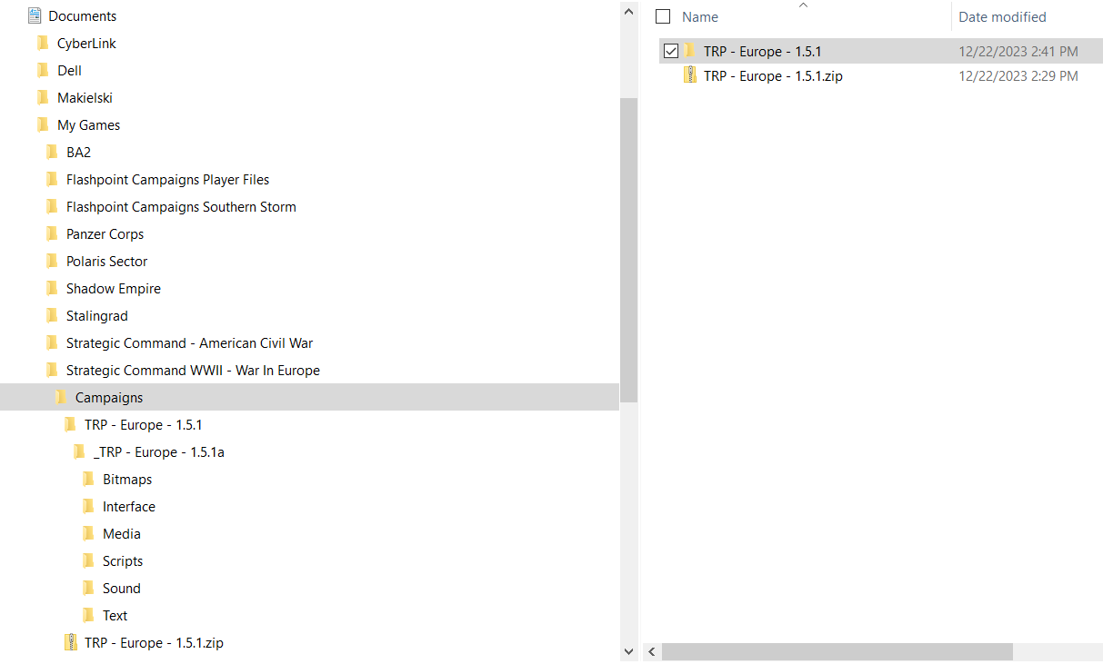This screenshot has height=664, width=1103.
Task: Select the Makielski folder label
Action: coord(85,97)
